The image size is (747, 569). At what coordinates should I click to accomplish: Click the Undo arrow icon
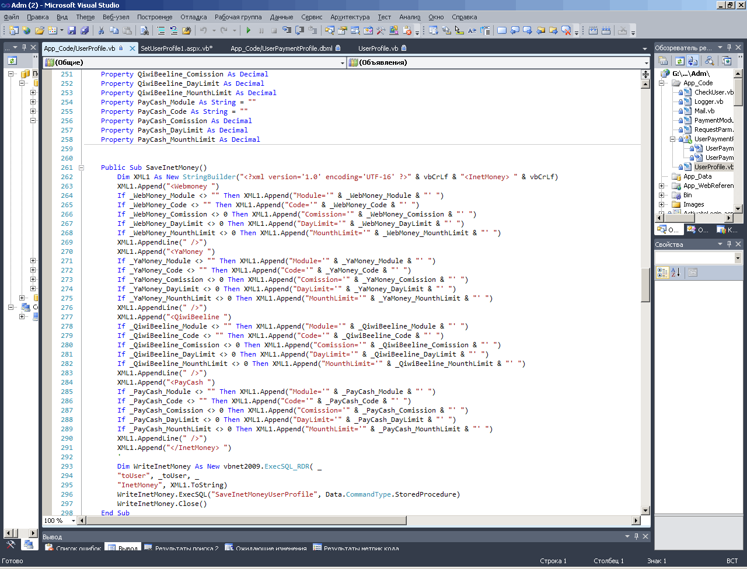(203, 30)
